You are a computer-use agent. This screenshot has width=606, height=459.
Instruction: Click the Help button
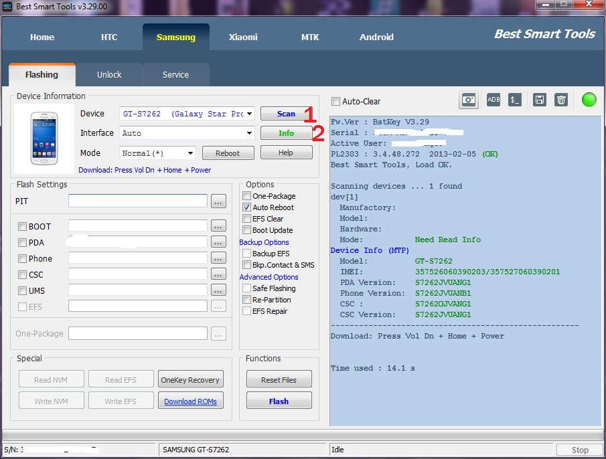click(286, 153)
